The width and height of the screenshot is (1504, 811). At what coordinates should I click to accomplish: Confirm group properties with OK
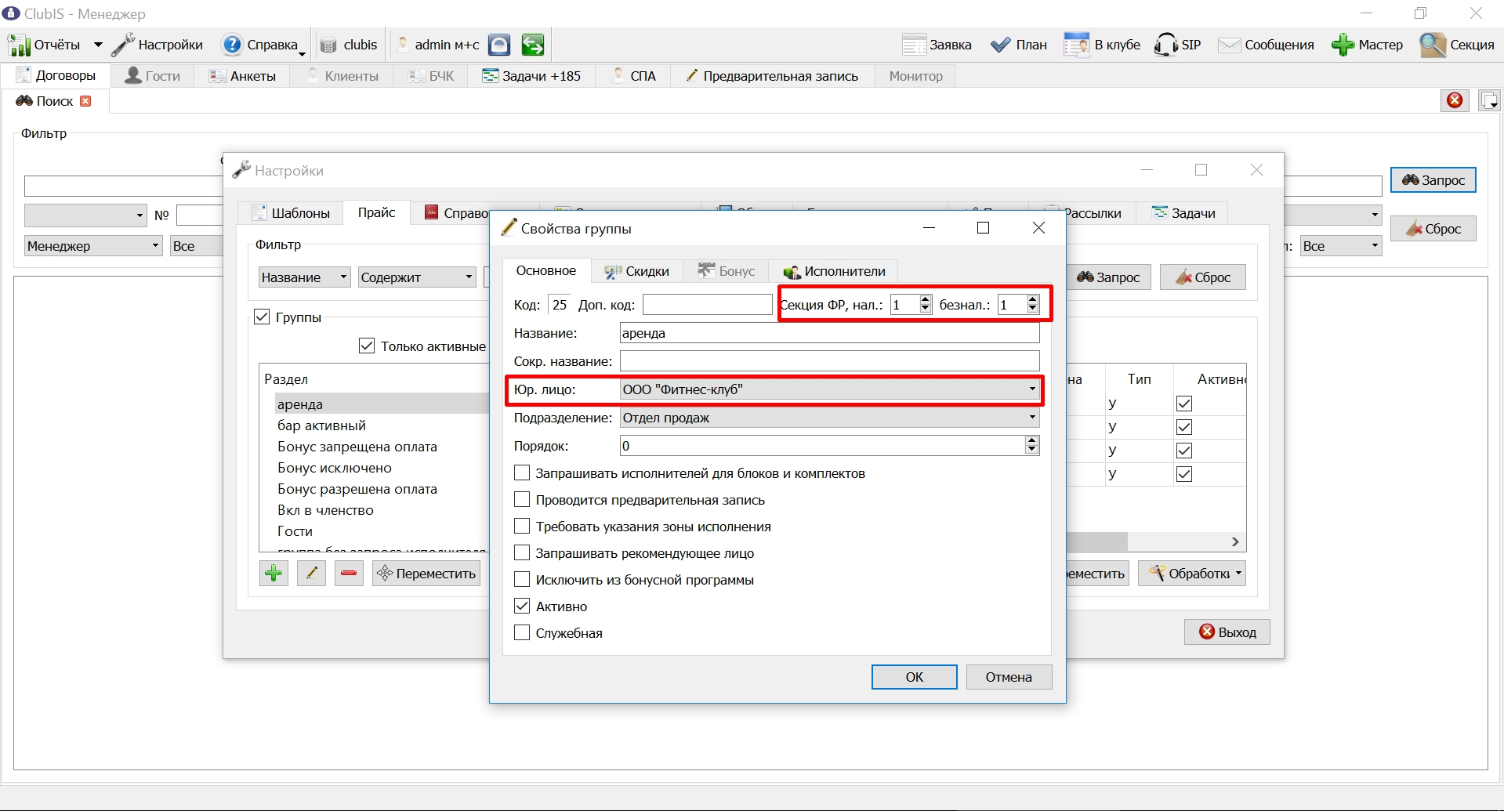pos(915,677)
